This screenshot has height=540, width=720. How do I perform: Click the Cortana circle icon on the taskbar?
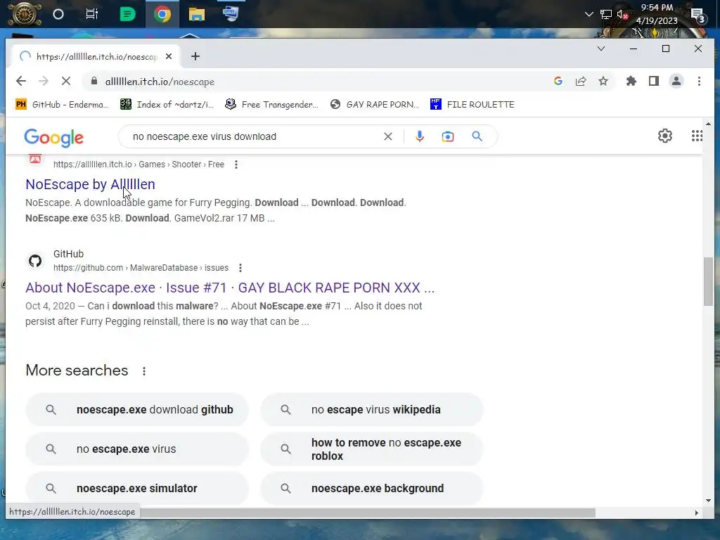point(58,14)
